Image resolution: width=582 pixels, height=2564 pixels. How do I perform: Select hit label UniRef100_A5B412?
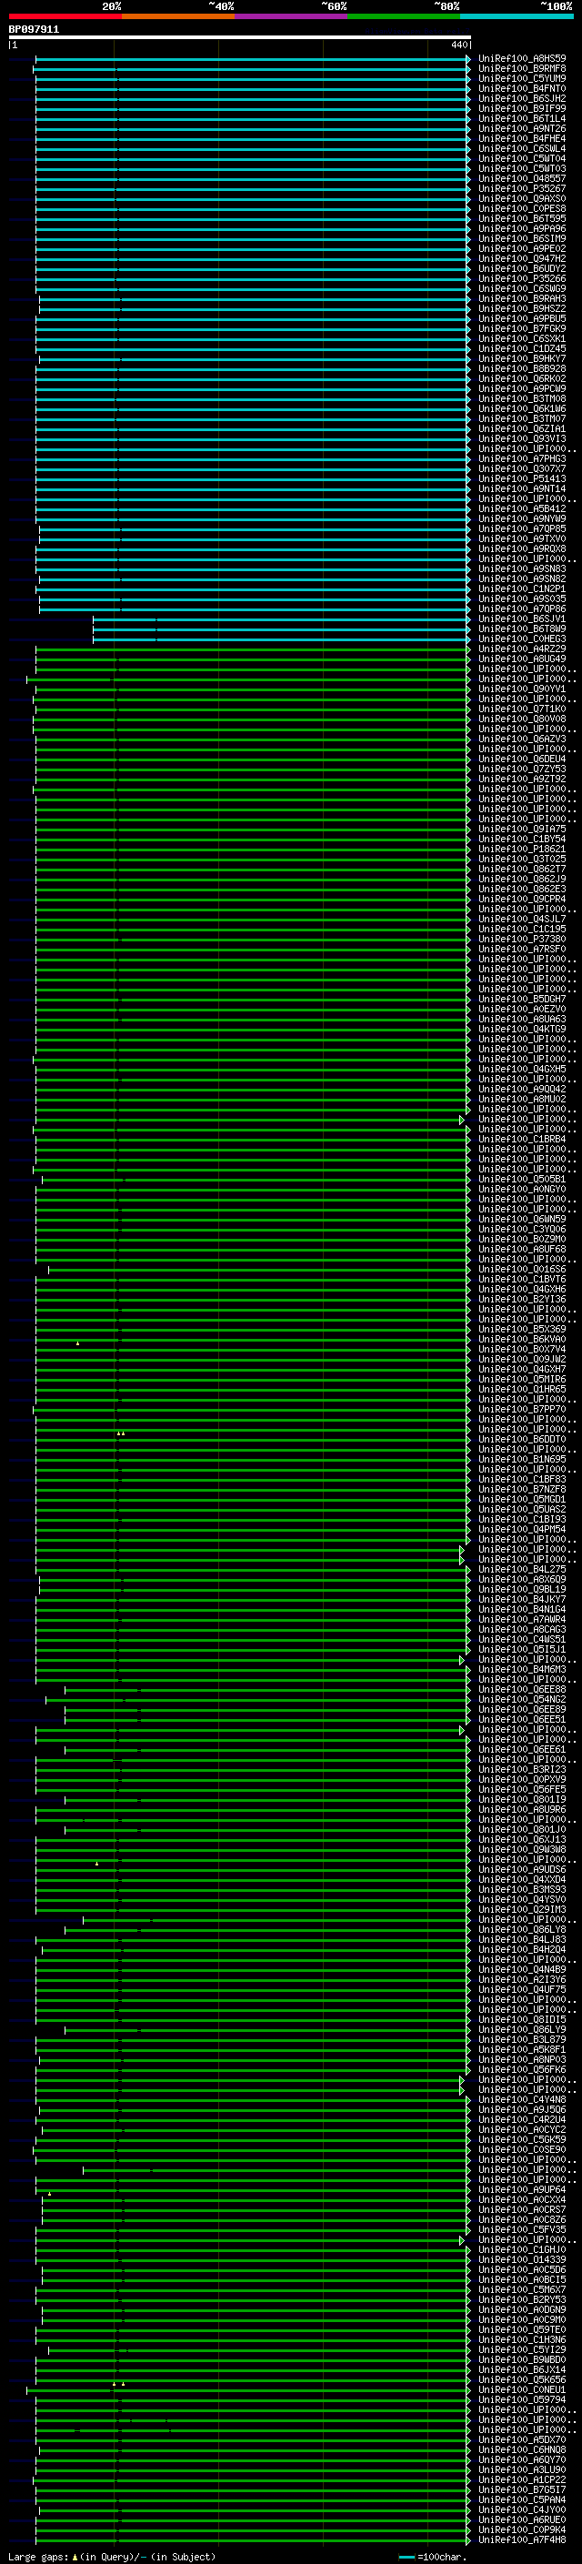tap(522, 508)
